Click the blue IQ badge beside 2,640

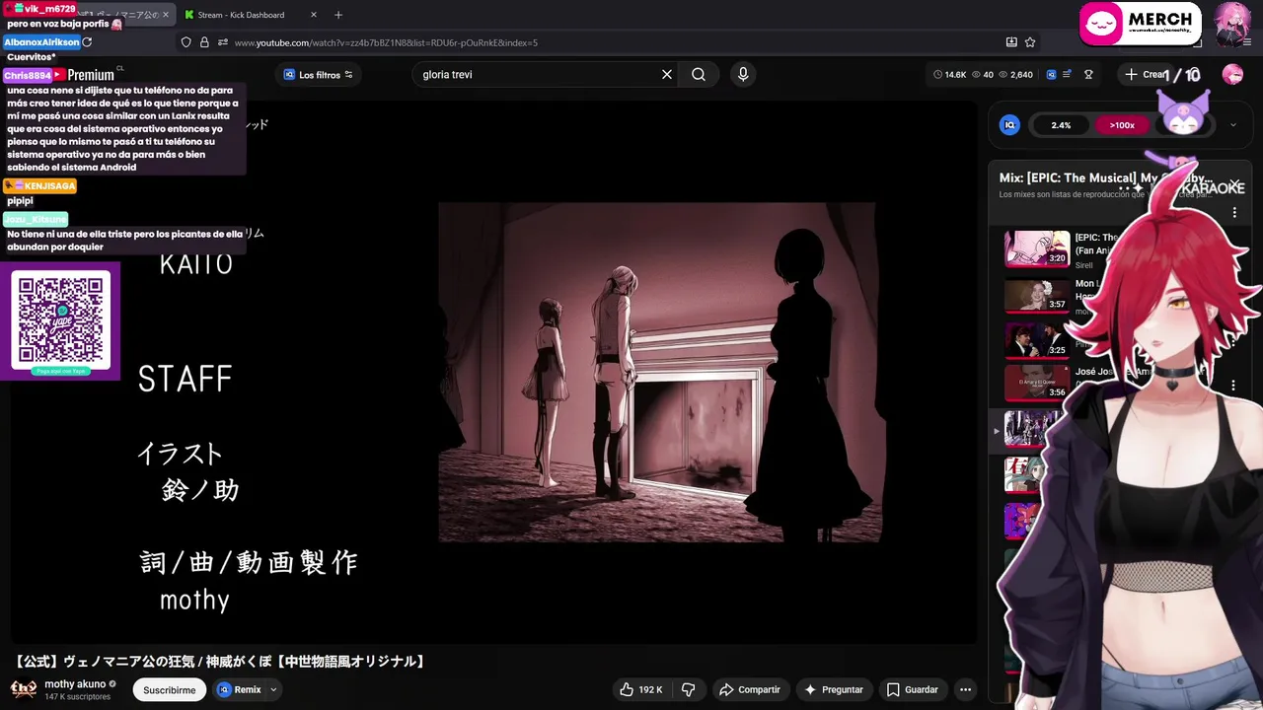pyautogui.click(x=1052, y=74)
